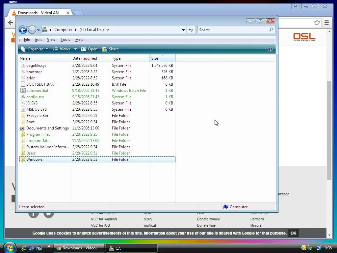Screen dimensions: 337x253
Task: Bookmark page with browser star icon
Action: pyautogui.click(x=317, y=23)
